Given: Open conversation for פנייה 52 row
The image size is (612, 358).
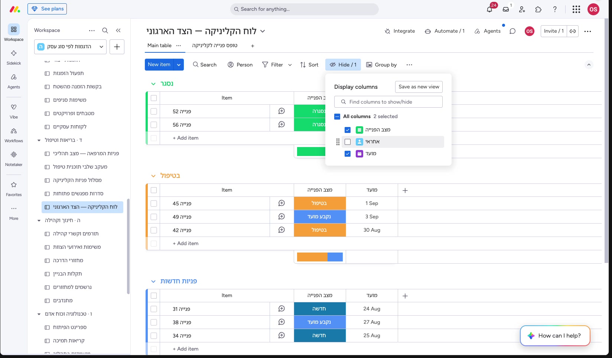Looking at the screenshot, I should tap(281, 111).
